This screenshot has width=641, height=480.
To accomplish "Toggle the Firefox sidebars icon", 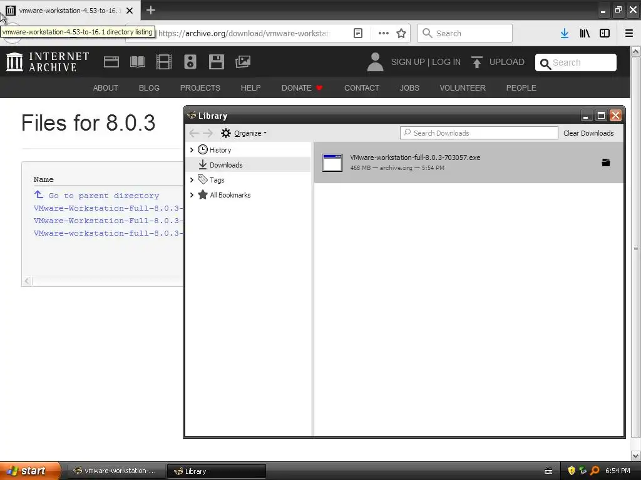I will [x=605, y=33].
